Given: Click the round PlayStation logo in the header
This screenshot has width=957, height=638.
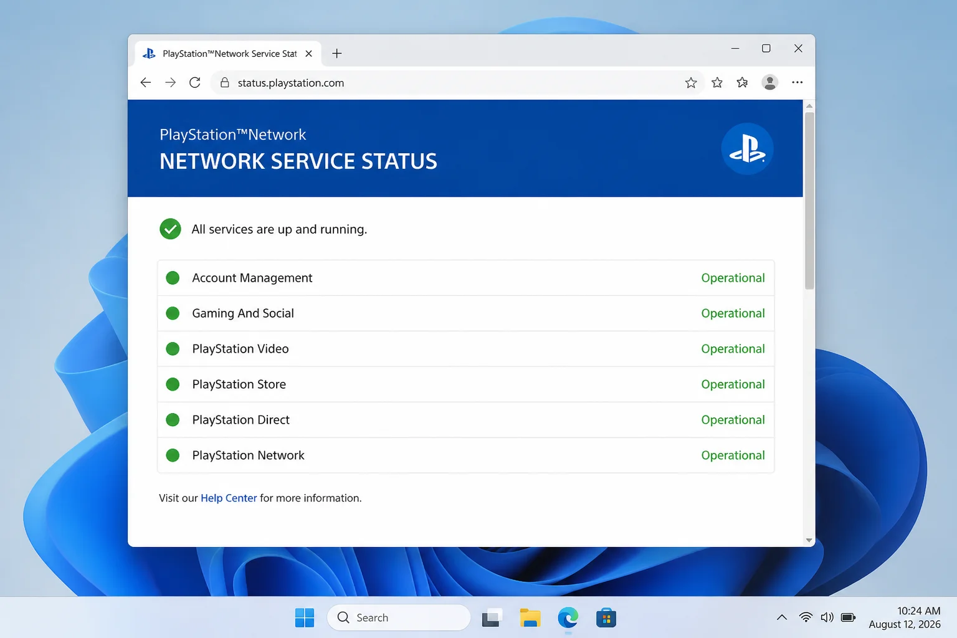Looking at the screenshot, I should 747,149.
